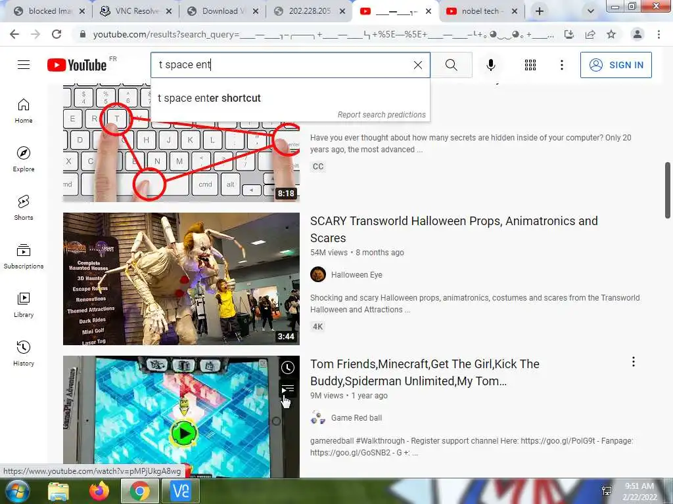Click Watch later clock icon on game thumbnail
This screenshot has width=673, height=504.
pos(288,367)
